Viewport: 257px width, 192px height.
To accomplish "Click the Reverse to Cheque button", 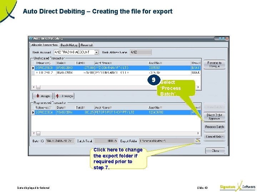I will [215, 64].
